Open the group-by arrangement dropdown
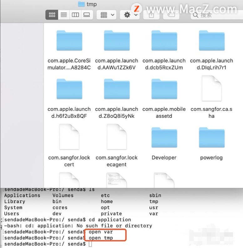The height and width of the screenshot is (248, 243). tap(107, 15)
